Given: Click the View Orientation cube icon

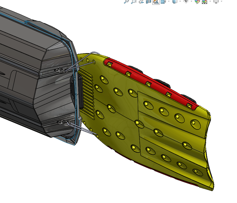Looking at the screenshot, I should (x=163, y=1).
